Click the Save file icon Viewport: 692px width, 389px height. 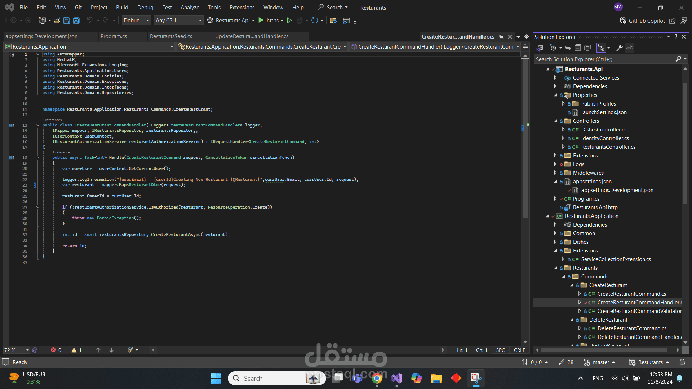pyautogui.click(x=67, y=21)
